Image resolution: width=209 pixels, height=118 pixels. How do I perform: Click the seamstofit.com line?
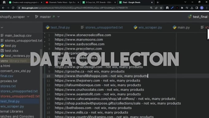tap(98, 94)
